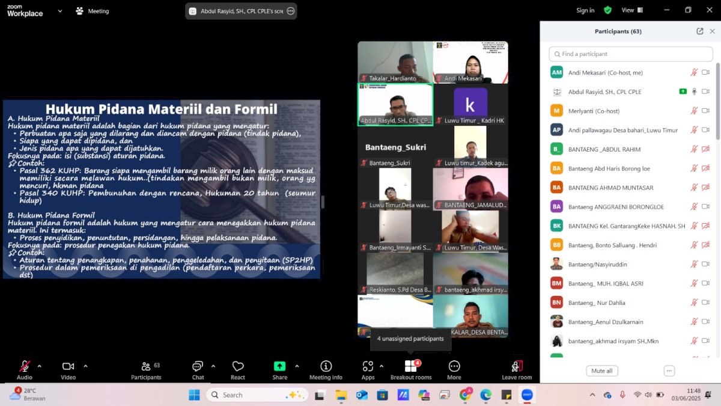Open Breakout rooms
Screen dimensions: 721x406
[x=410, y=367]
